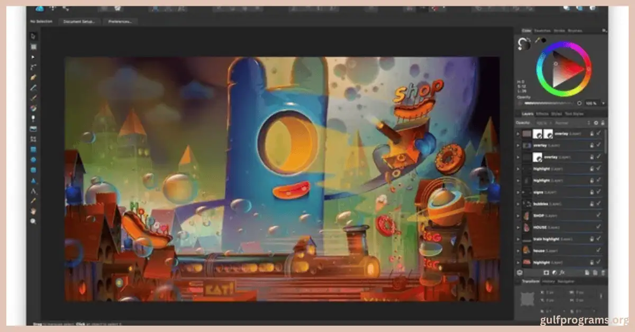Viewport: 635px width, 332px height.
Task: Expand the top overlay layer group
Action: [518, 134]
